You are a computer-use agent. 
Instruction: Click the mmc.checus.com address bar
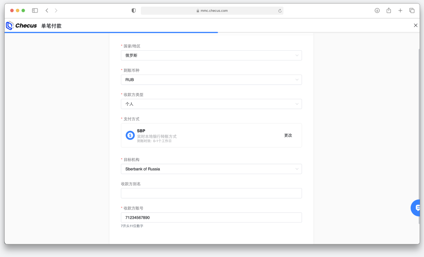(x=212, y=11)
